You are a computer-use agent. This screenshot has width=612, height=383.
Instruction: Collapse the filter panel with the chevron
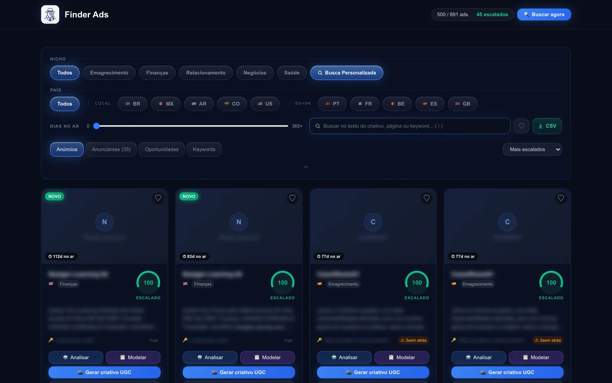tap(306, 167)
